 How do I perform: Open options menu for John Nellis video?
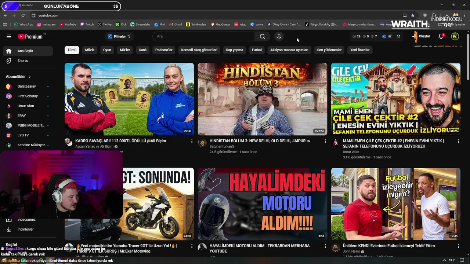tap(458, 246)
